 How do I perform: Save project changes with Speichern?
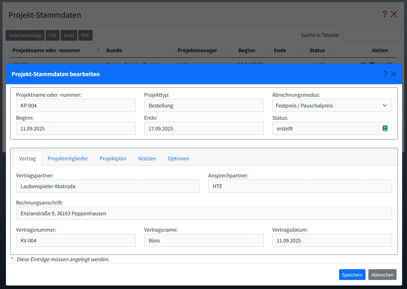[x=352, y=274]
